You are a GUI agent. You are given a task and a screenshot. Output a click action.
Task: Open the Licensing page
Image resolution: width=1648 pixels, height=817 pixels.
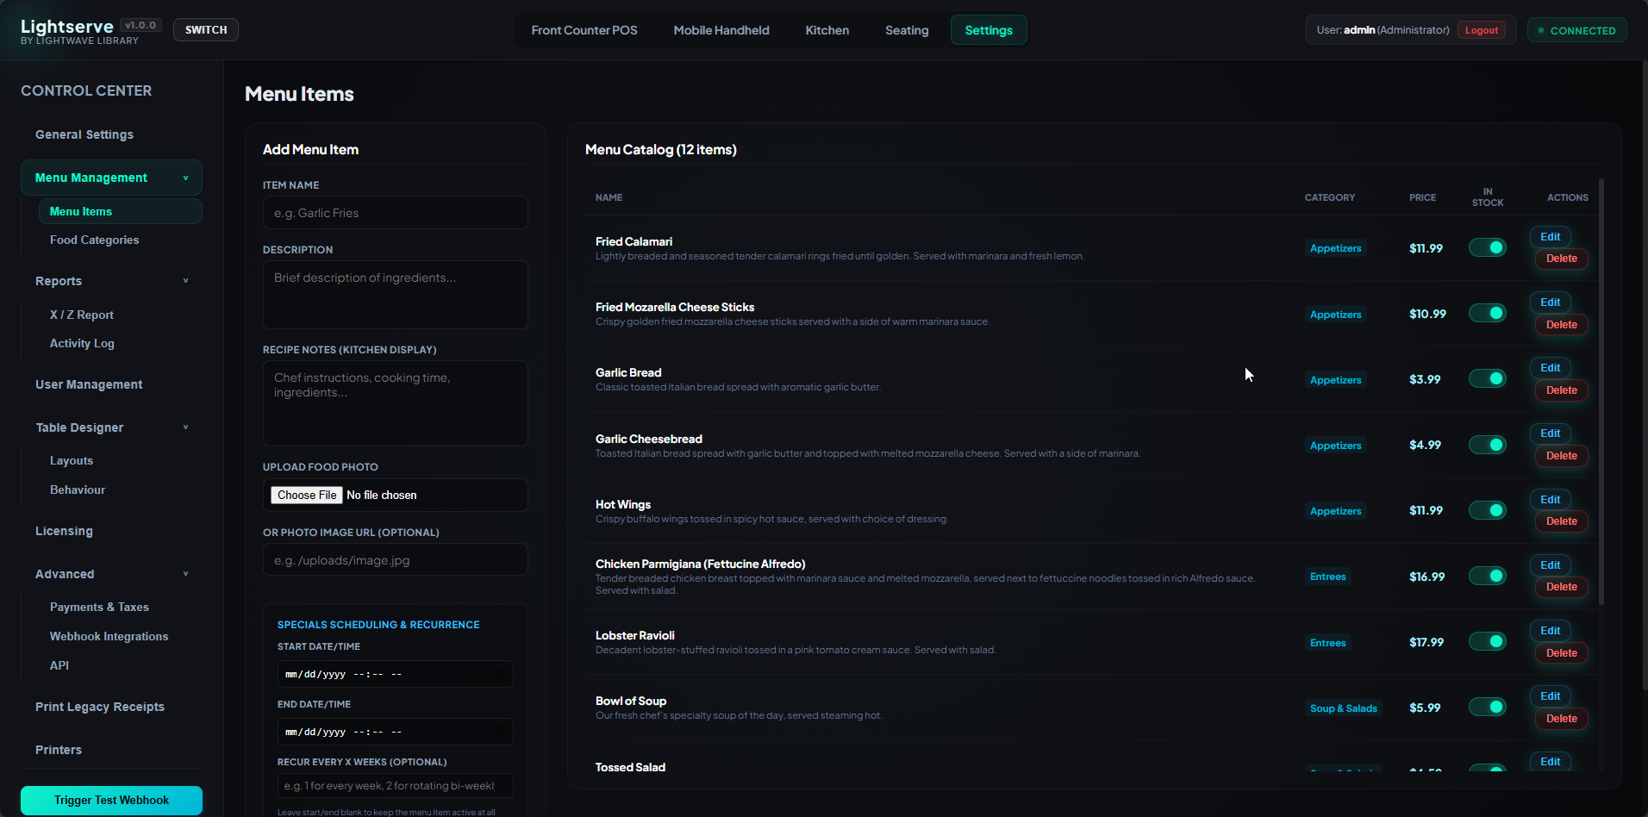pos(64,531)
